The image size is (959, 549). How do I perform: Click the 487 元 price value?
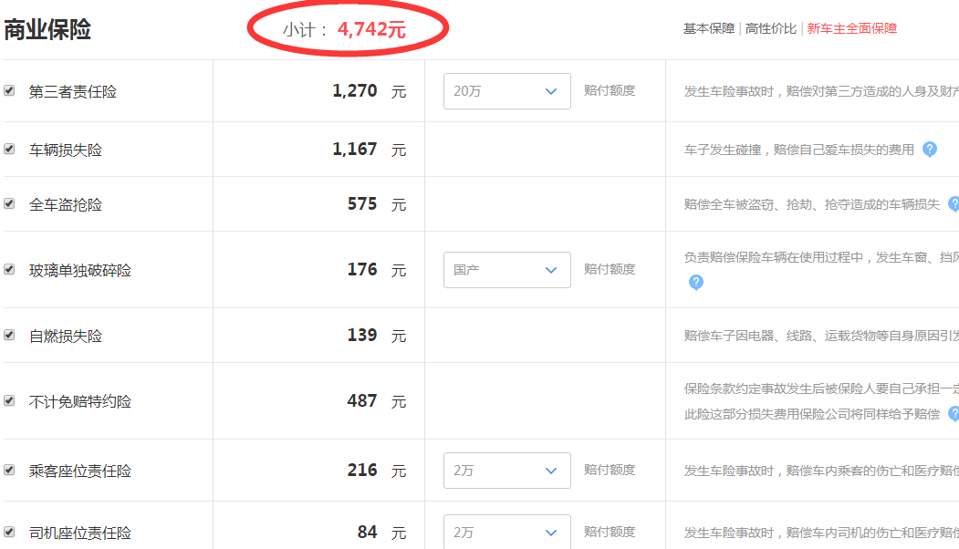pyautogui.click(x=377, y=401)
